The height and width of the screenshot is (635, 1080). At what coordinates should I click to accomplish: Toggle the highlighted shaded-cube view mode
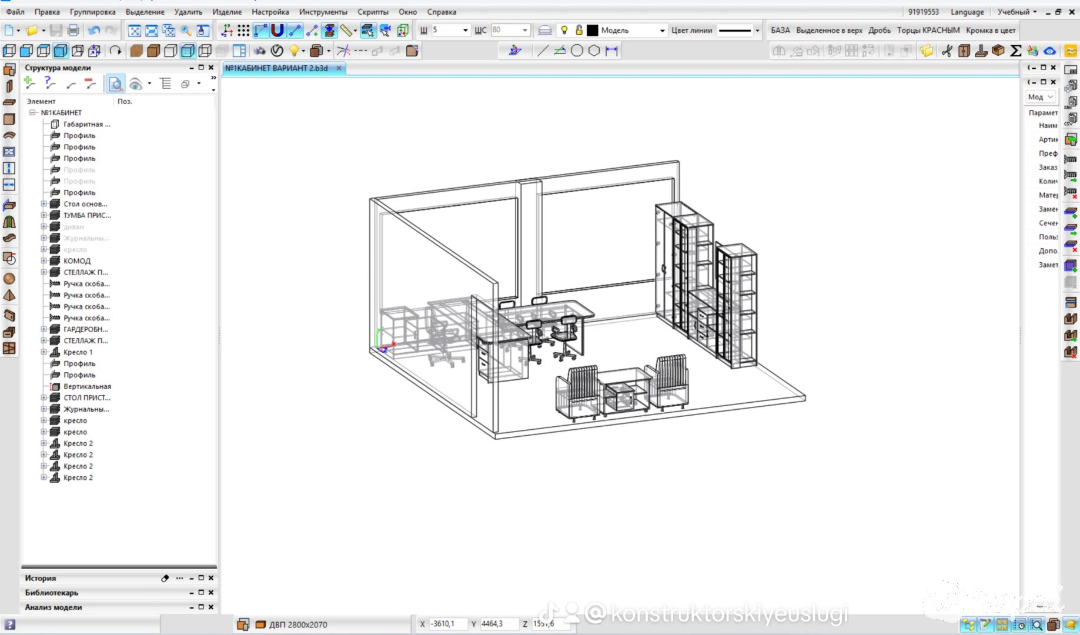pos(61,51)
